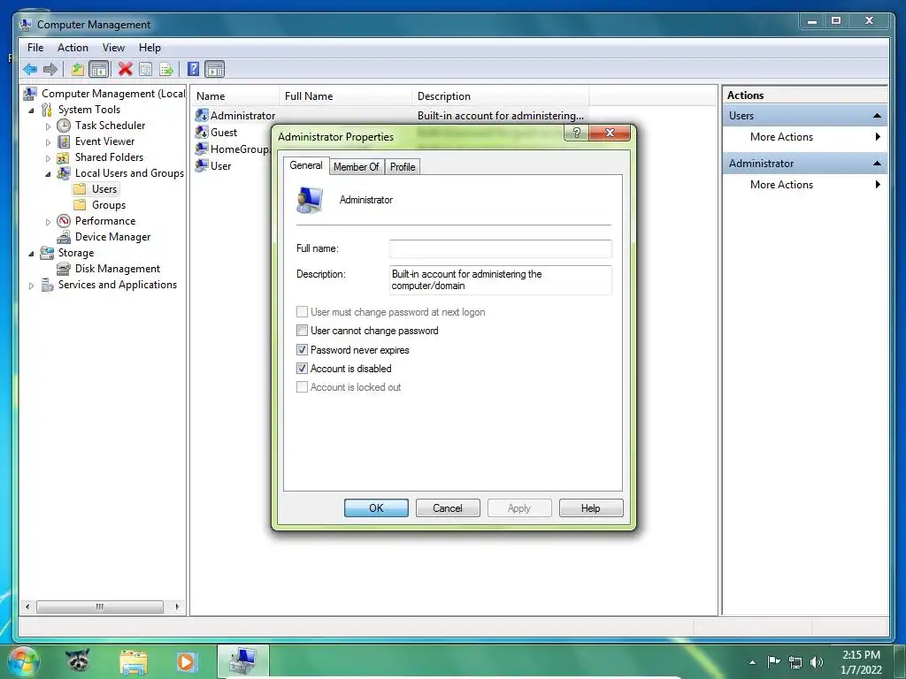Click the Up one level toolbar icon
906x679 pixels.
tap(78, 70)
